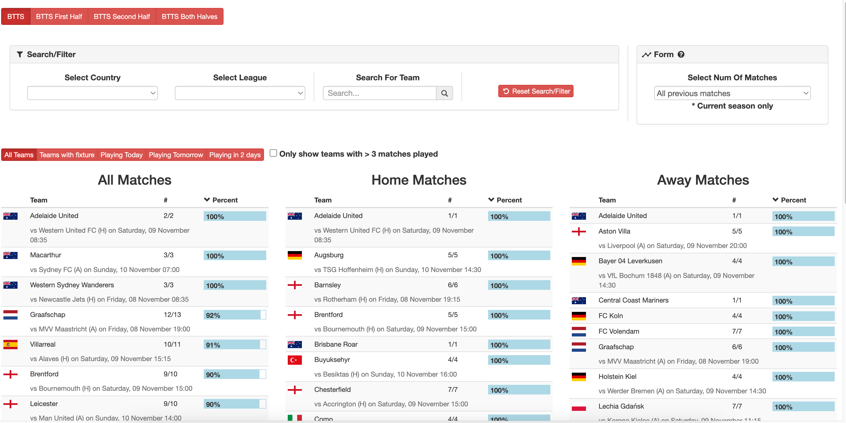Click the Spain flag beside Villarreal

10,345
